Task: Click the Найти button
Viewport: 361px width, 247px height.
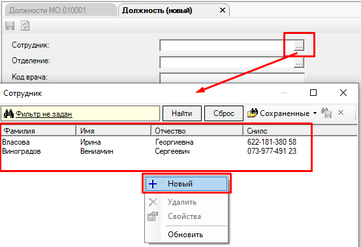Action: pyautogui.click(x=182, y=113)
